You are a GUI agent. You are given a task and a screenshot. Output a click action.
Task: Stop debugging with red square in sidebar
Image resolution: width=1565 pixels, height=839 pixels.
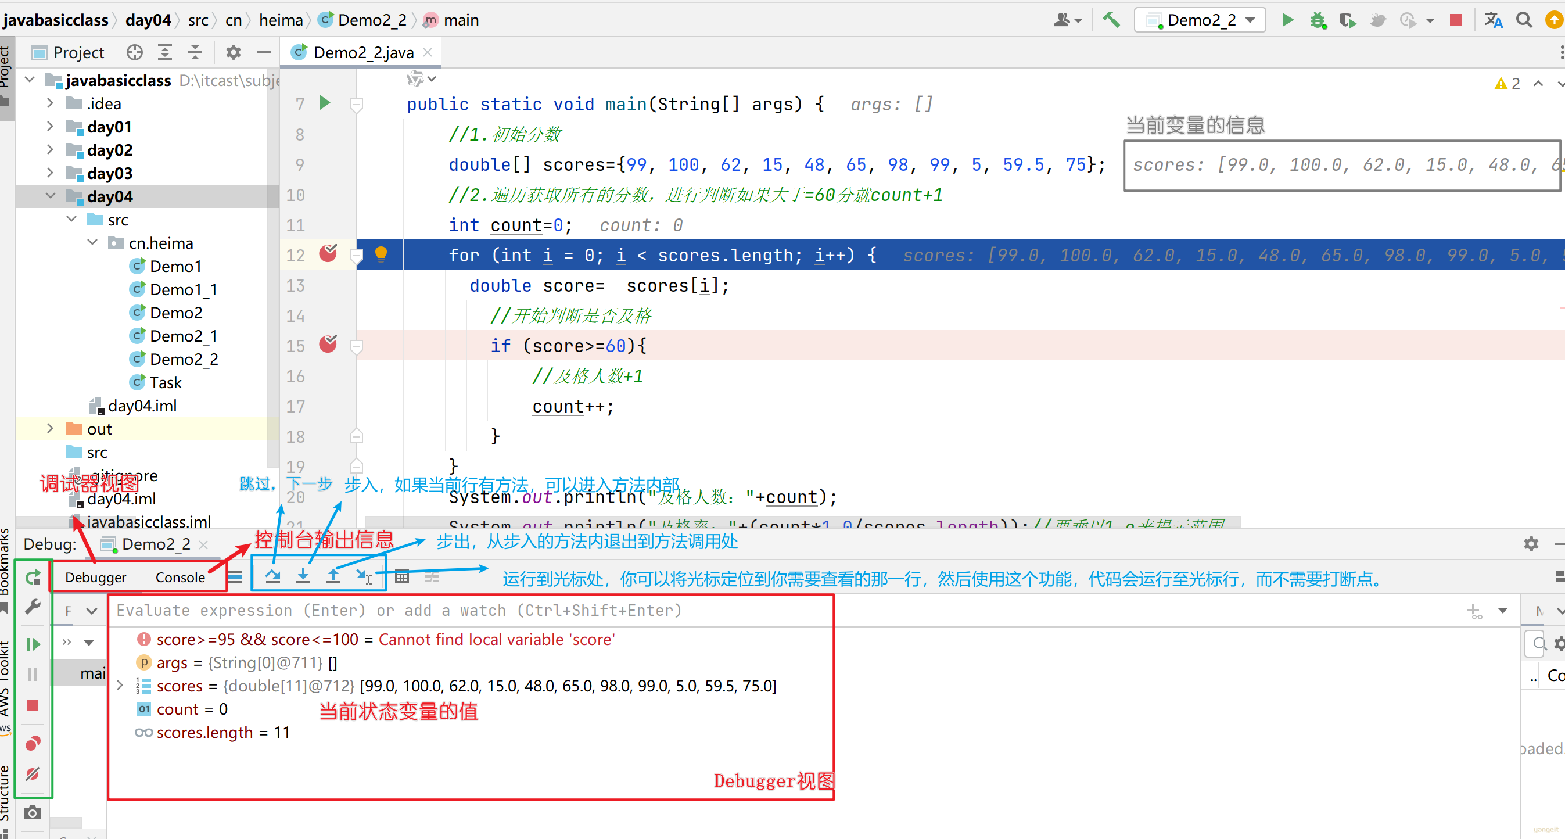tap(33, 705)
